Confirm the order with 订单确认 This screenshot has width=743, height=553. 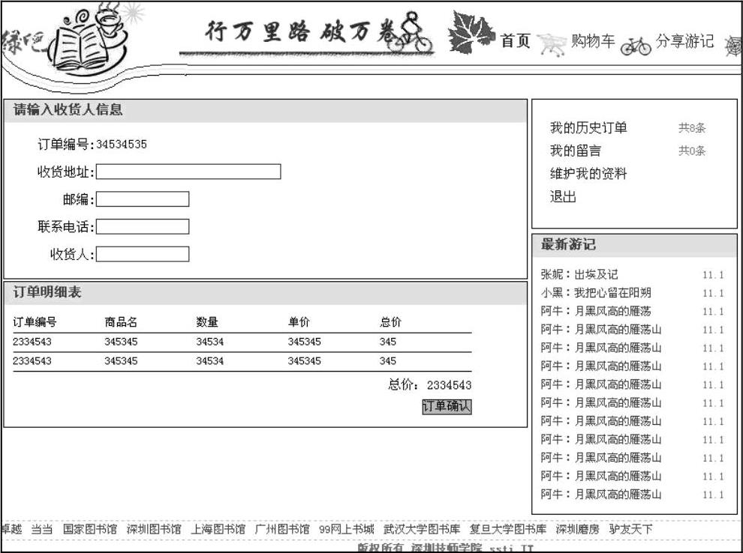[447, 407]
